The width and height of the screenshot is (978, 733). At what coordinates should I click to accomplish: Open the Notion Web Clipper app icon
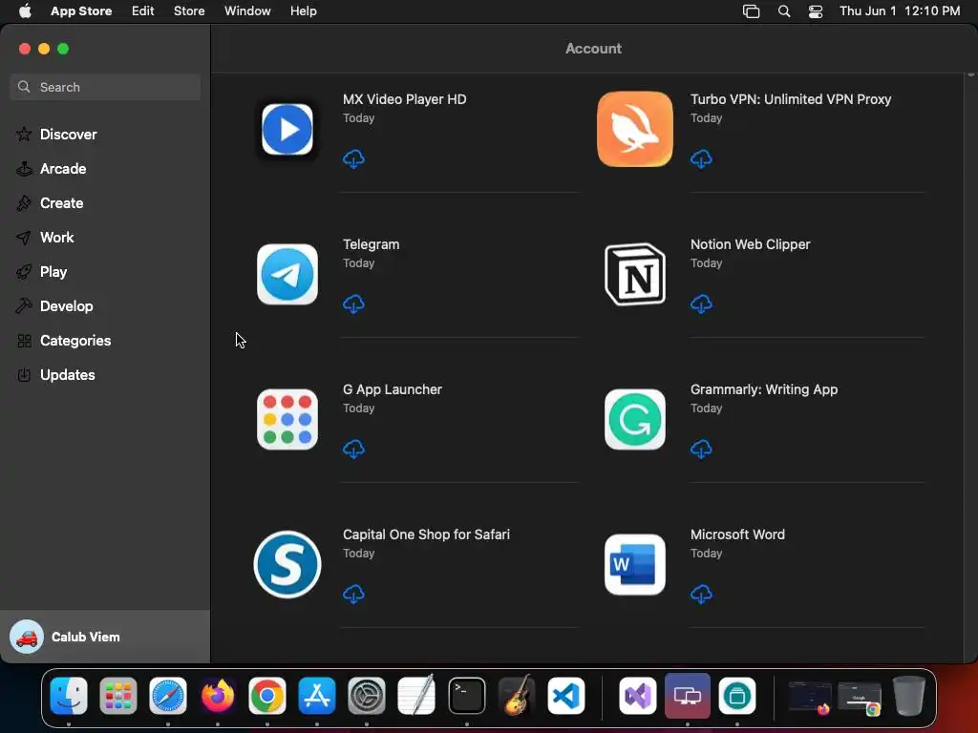tap(635, 274)
